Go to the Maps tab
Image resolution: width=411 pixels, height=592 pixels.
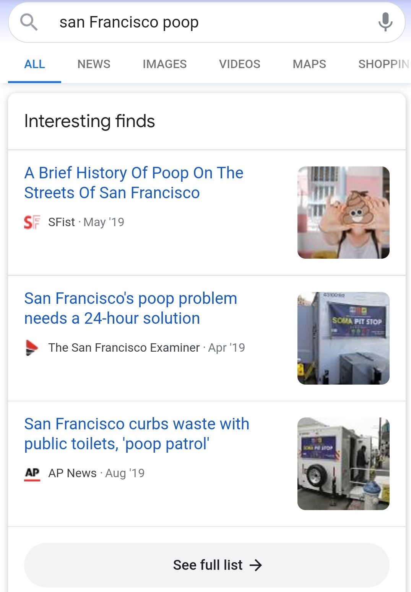tap(309, 64)
